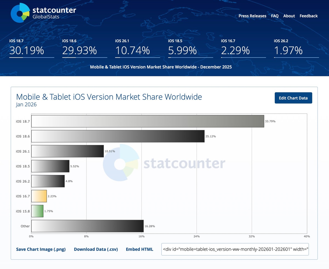
Task: Select the iOS 16.7 2.29% stat
Action: click(x=243, y=48)
